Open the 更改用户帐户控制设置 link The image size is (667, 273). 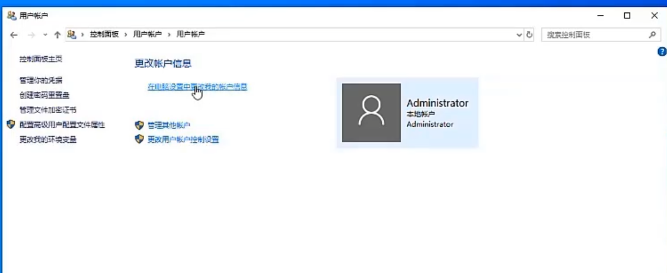[183, 140]
